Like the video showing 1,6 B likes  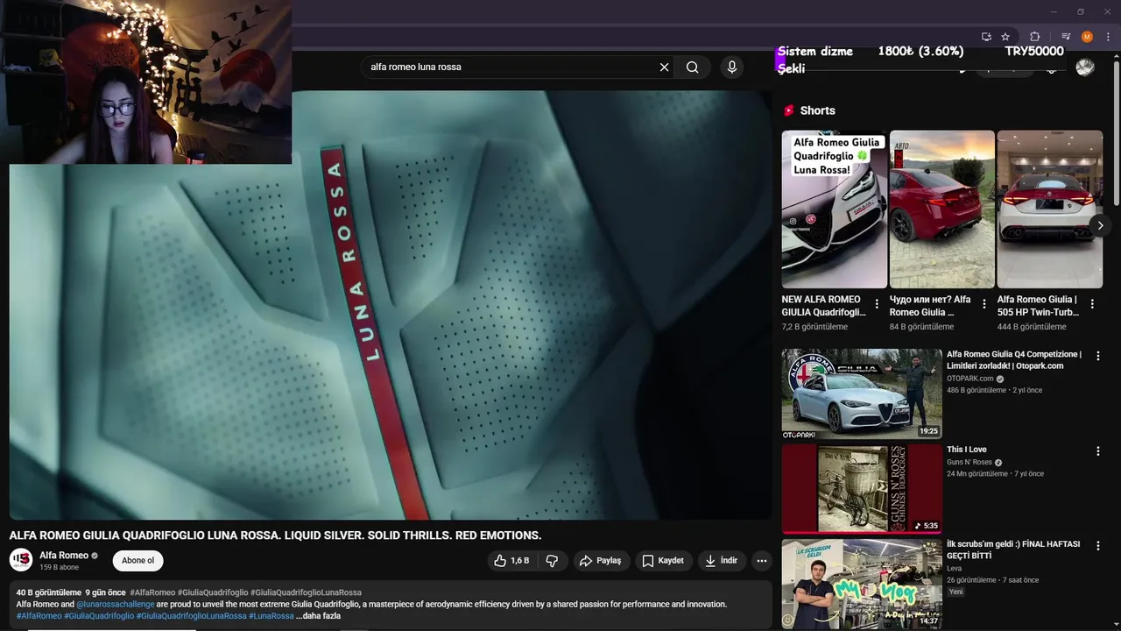pos(511,561)
